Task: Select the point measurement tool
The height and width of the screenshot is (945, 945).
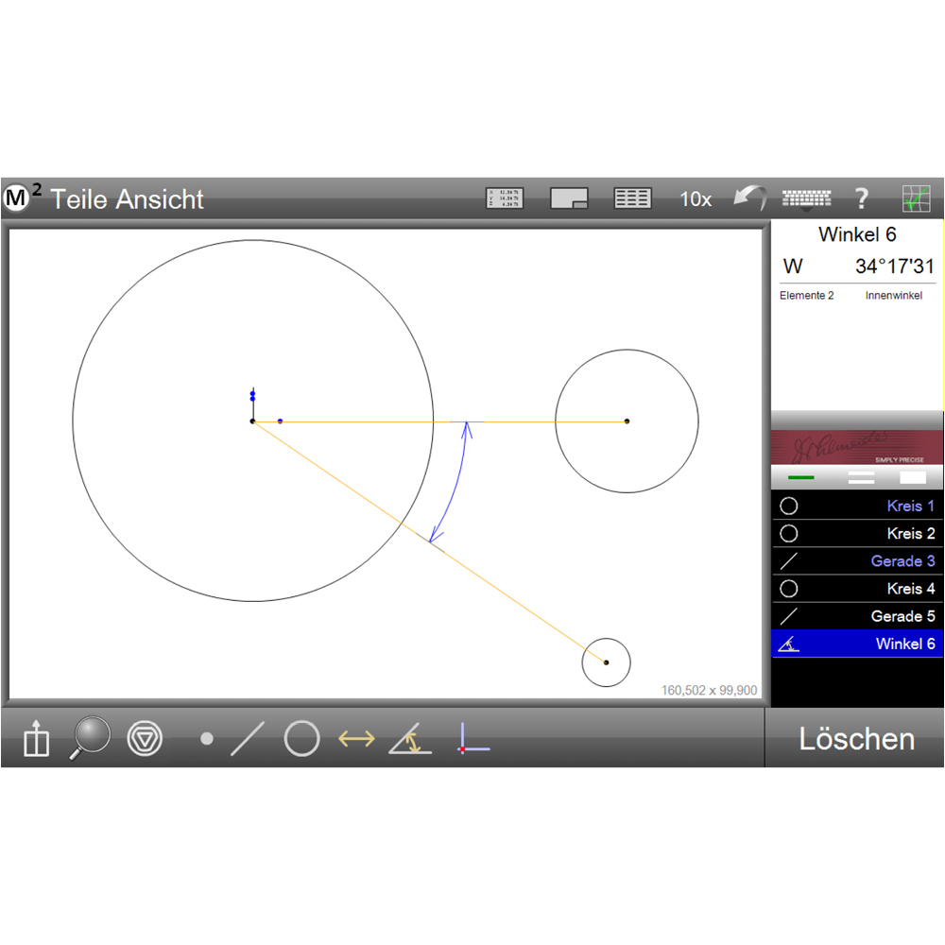Action: [207, 740]
